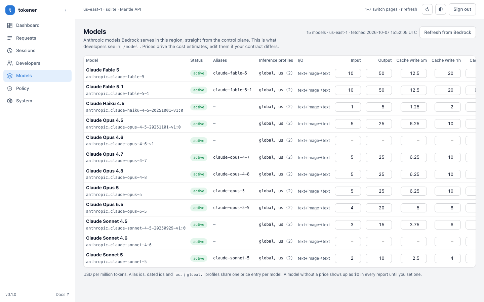Screen dimensions: 484x302
Task: Set the empty Claude Opus 4.6 input price
Action: [348, 141]
